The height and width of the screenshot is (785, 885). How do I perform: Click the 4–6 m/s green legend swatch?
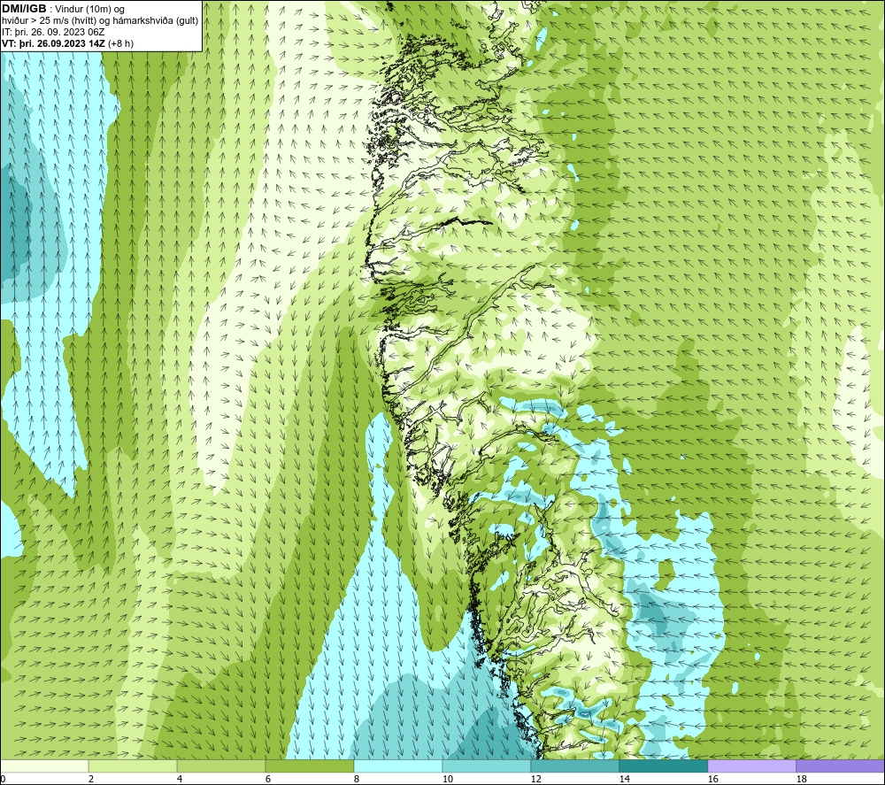point(221,766)
